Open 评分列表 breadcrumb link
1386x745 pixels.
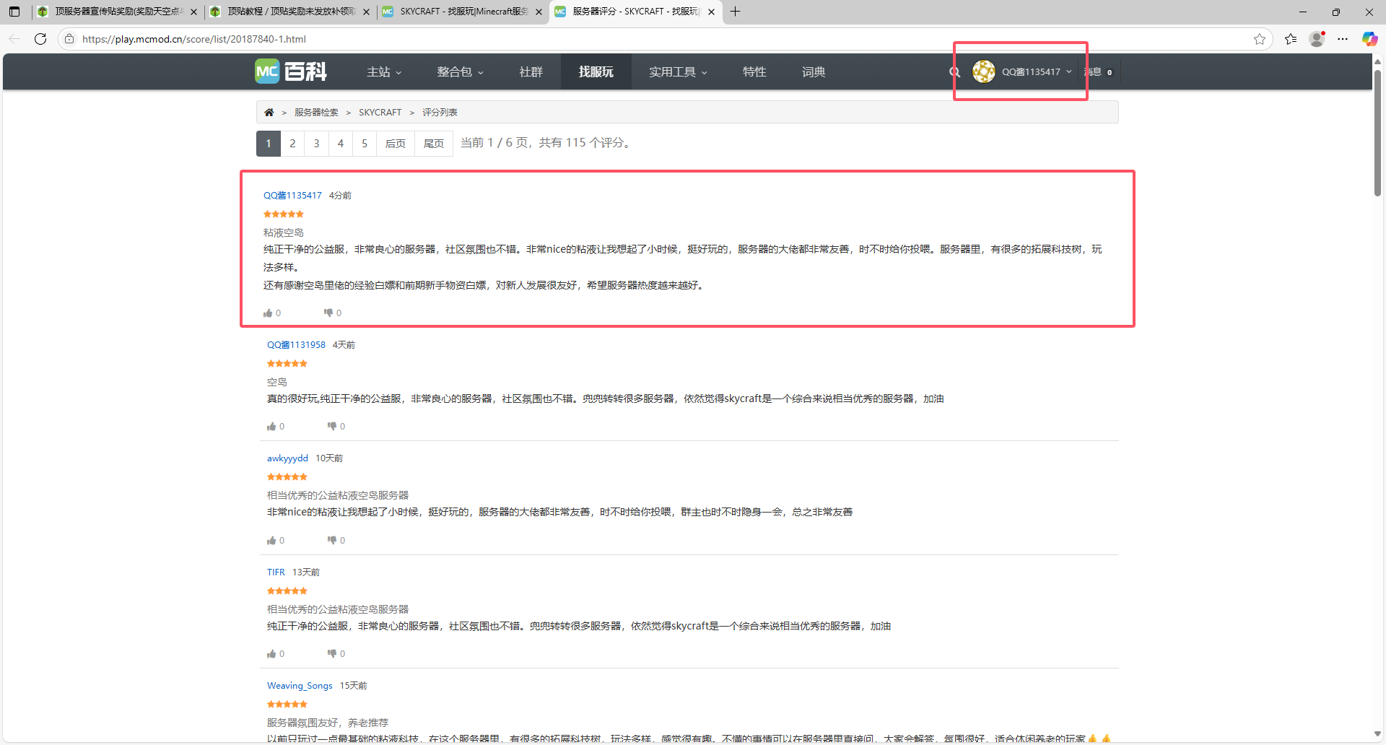coord(440,113)
